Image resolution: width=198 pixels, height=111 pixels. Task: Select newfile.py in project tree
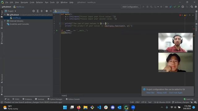(16, 18)
